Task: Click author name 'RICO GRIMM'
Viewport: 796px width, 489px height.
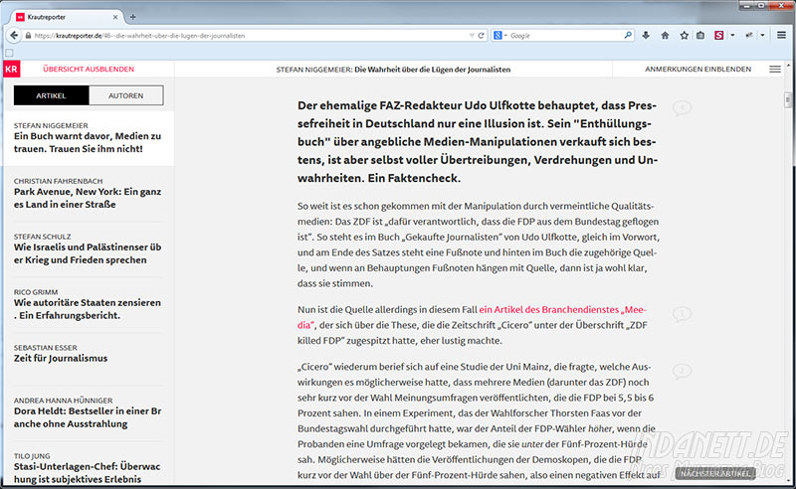Action: (36, 291)
